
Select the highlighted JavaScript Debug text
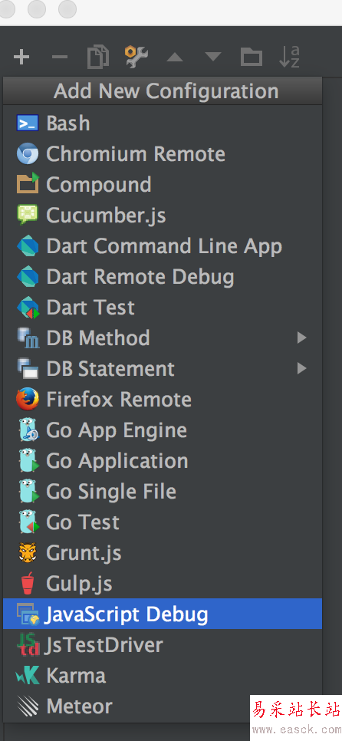tap(126, 615)
